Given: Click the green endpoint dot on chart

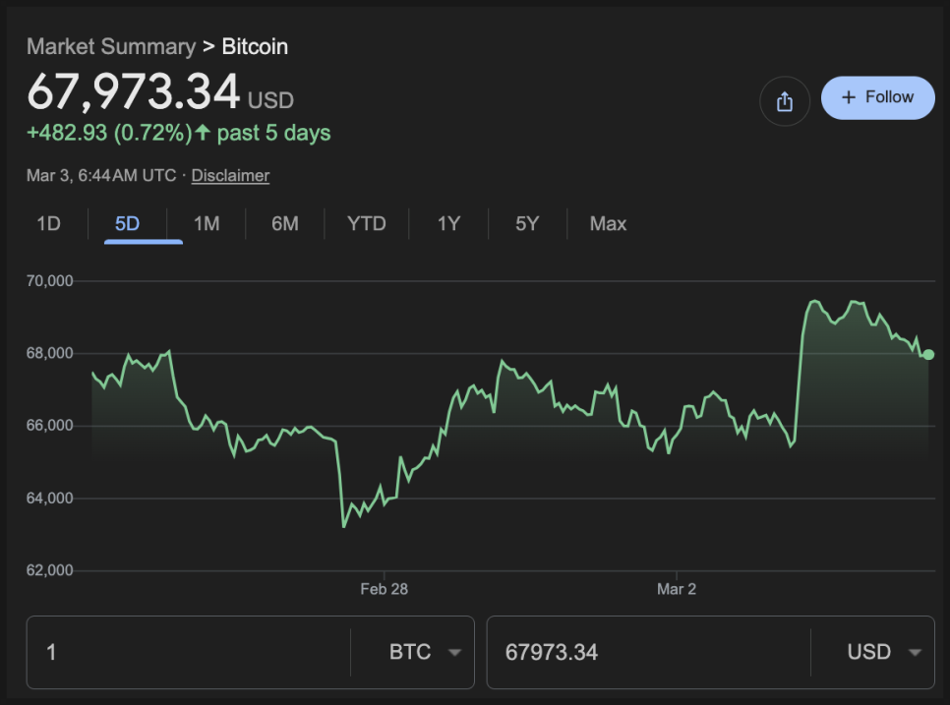Looking at the screenshot, I should pyautogui.click(x=928, y=355).
